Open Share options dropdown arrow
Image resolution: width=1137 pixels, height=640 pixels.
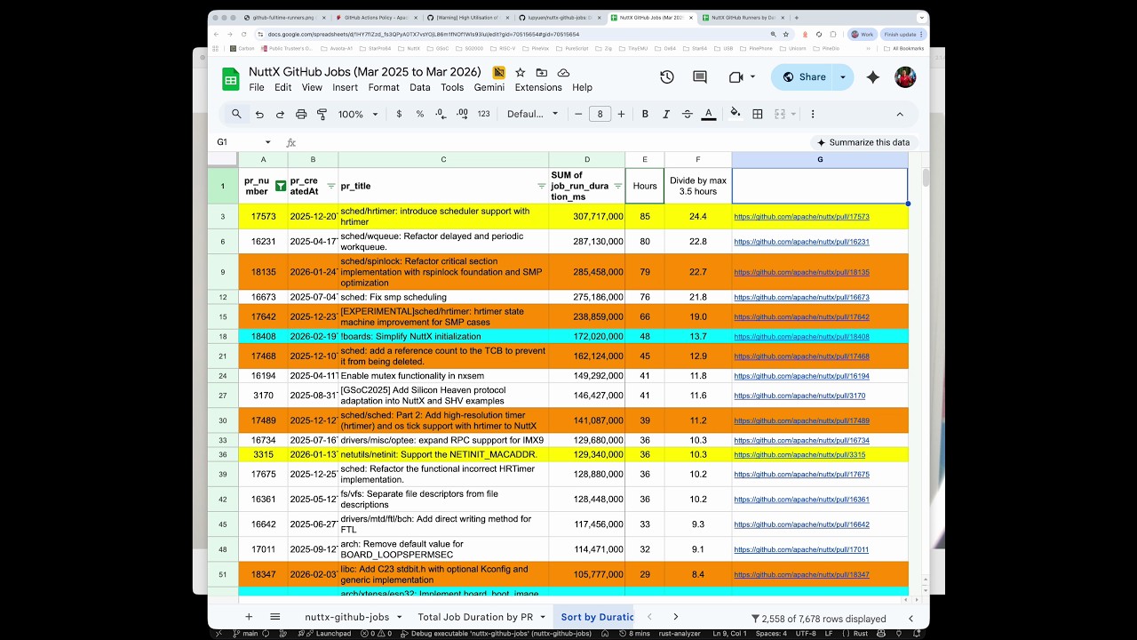point(843,77)
